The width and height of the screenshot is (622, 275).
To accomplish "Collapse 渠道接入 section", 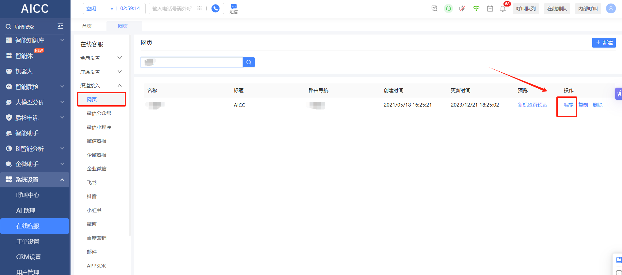I will point(101,85).
